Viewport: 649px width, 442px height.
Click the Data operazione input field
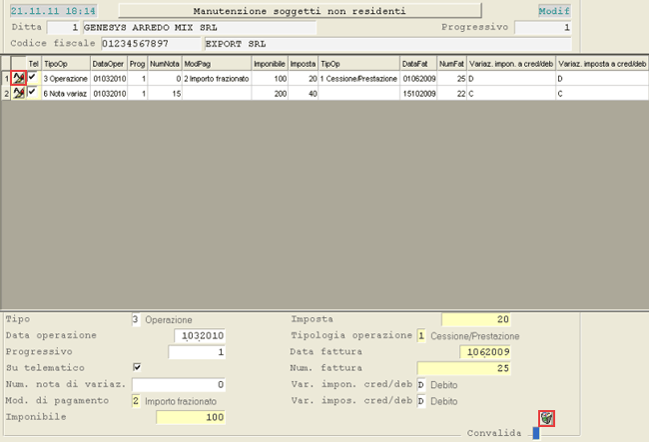[200, 336]
